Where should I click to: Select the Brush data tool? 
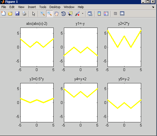coord(78,14)
